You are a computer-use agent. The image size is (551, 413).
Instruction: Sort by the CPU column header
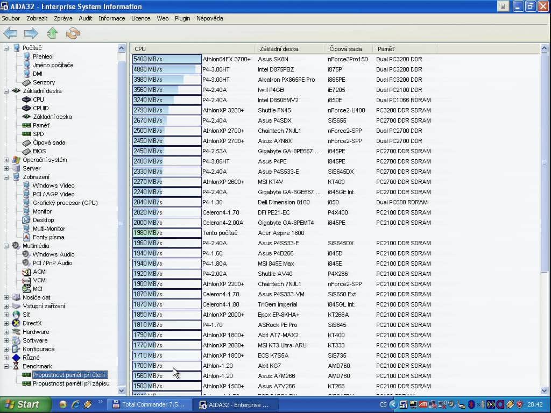pyautogui.click(x=192, y=49)
